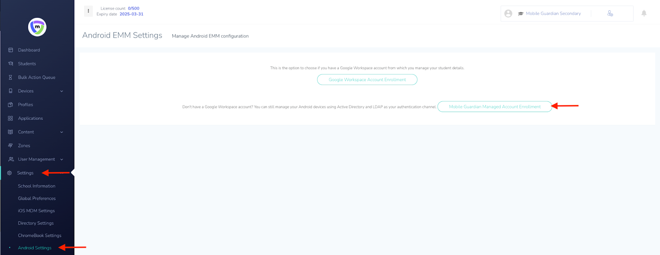Click the user switch icon in header

(x=610, y=14)
